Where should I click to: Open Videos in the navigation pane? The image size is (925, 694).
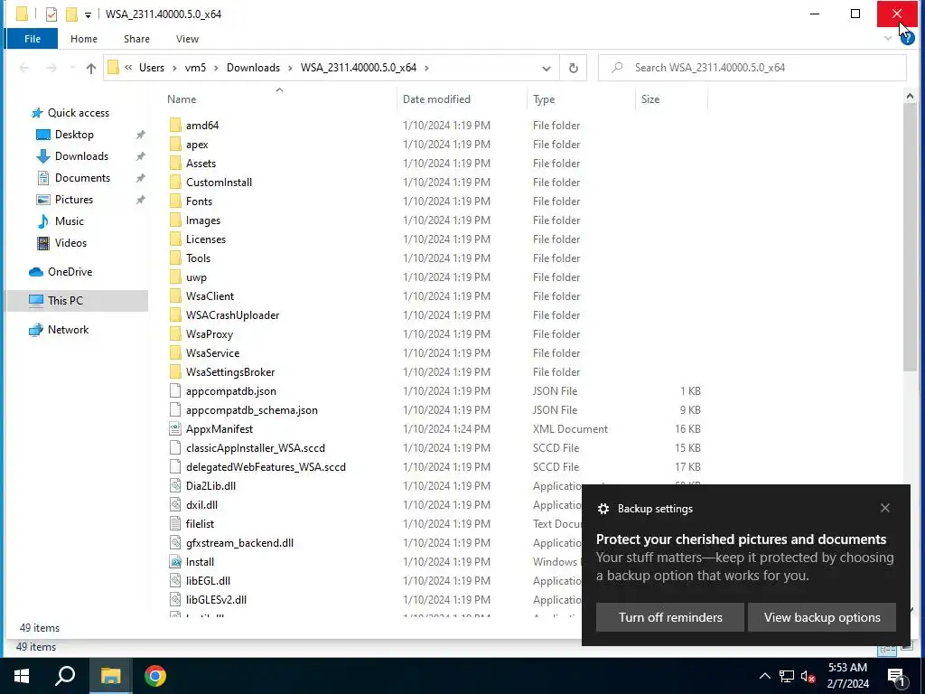click(x=70, y=243)
